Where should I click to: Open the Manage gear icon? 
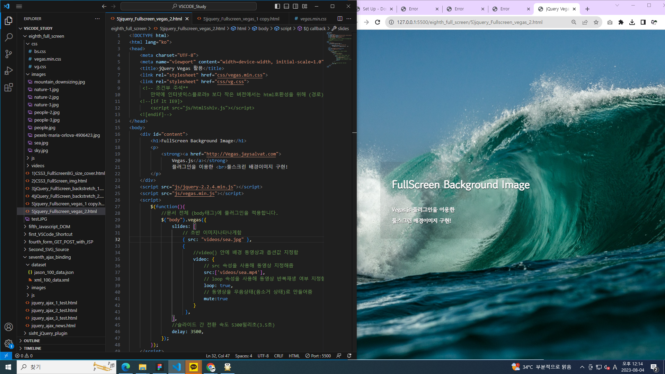tap(9, 343)
